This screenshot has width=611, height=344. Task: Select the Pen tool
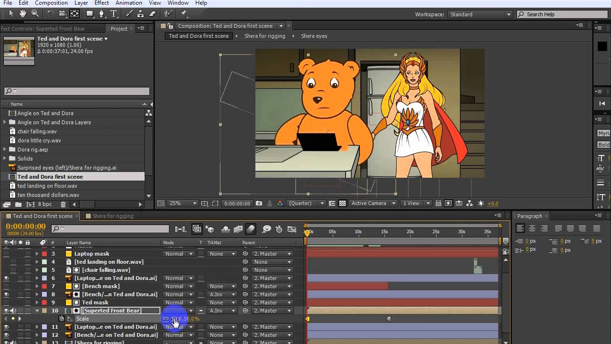(101, 14)
